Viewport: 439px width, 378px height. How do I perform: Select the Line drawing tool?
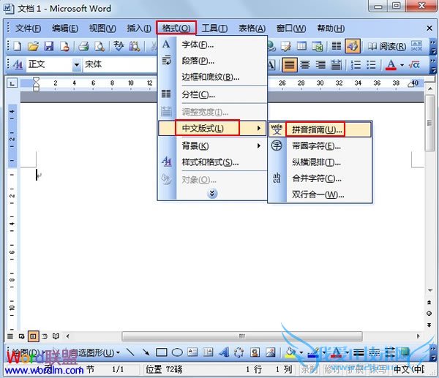130,352
